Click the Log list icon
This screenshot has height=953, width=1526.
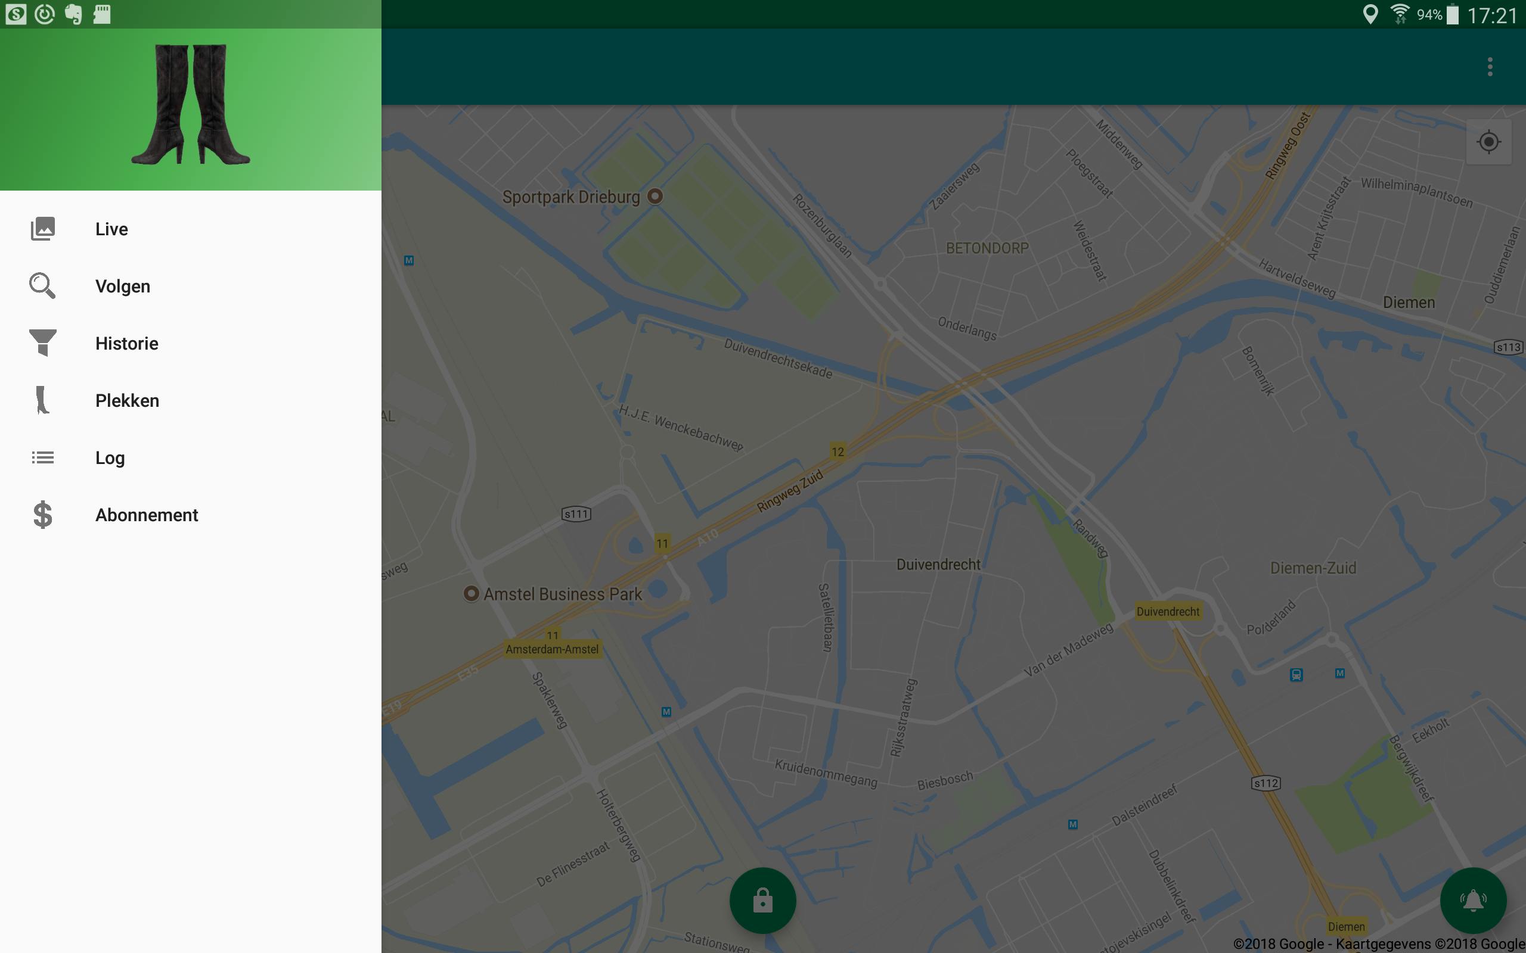[43, 457]
